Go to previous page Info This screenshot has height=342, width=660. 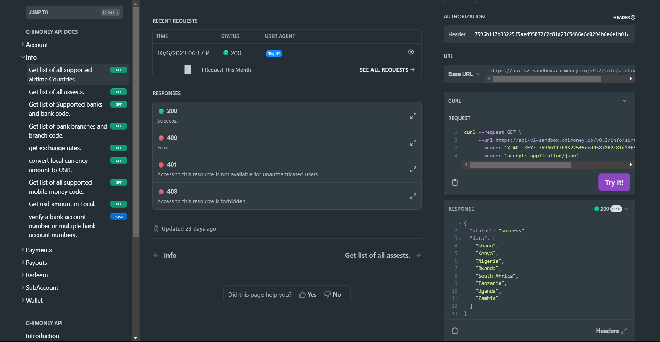pos(165,255)
